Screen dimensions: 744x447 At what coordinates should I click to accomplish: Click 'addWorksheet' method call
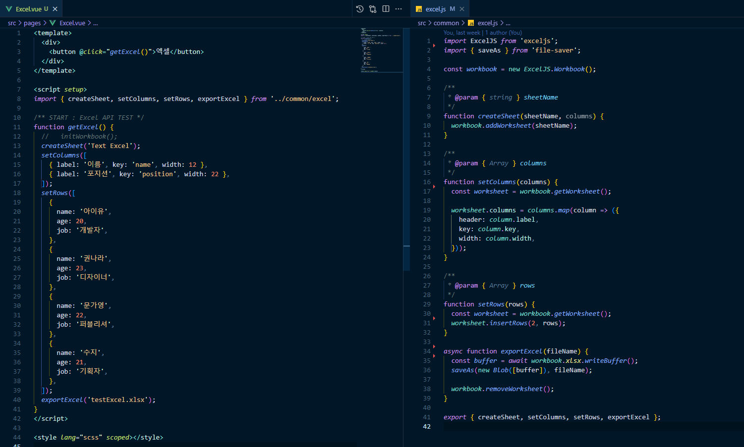click(x=508, y=126)
